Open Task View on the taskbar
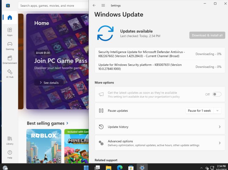Screen dimensions: 228x170 [x=97, y=168]
